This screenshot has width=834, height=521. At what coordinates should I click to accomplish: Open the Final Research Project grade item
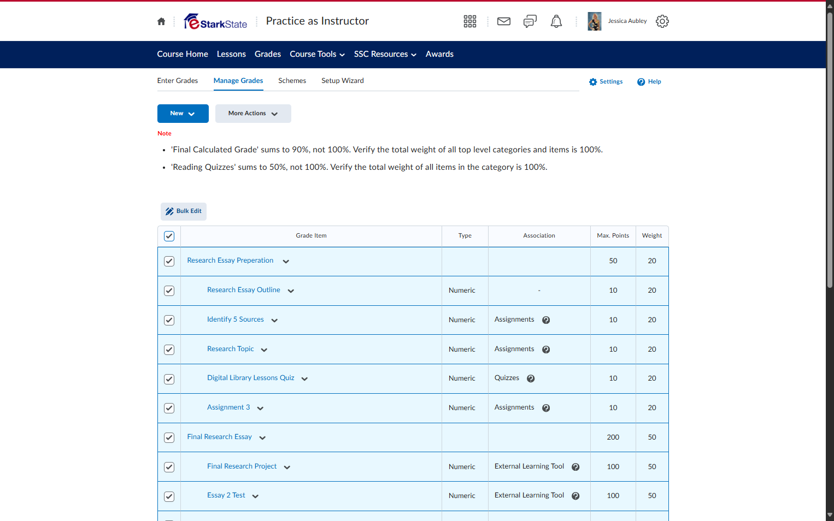tap(242, 466)
